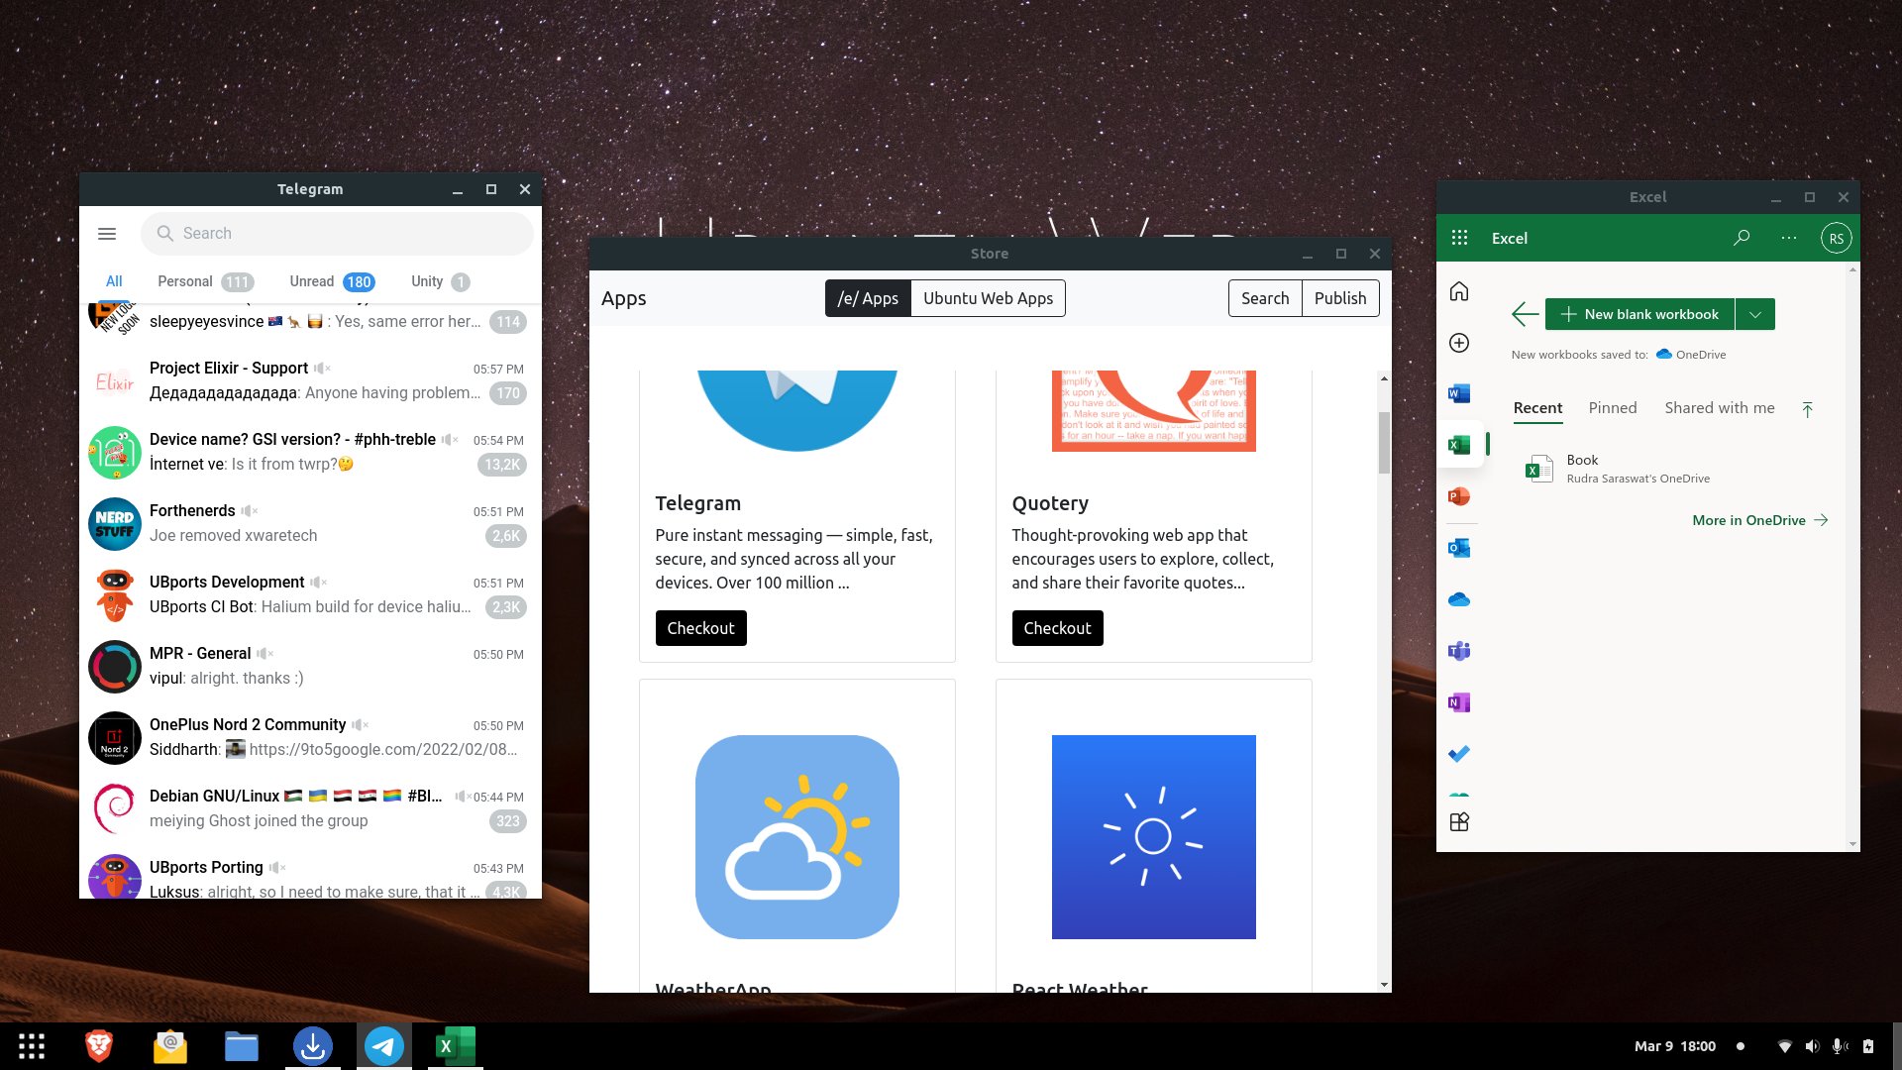Screen dimensions: 1902x1070
Task: Switch to the Personal chats tab
Action: point(205,281)
